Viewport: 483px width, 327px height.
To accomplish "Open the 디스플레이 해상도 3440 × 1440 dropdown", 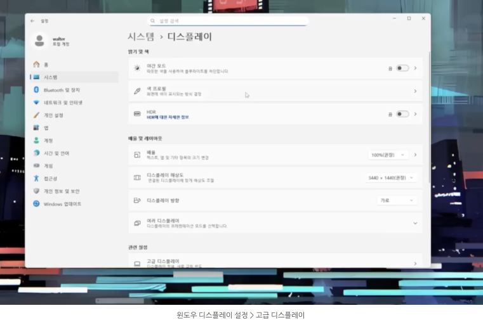I will coord(392,178).
